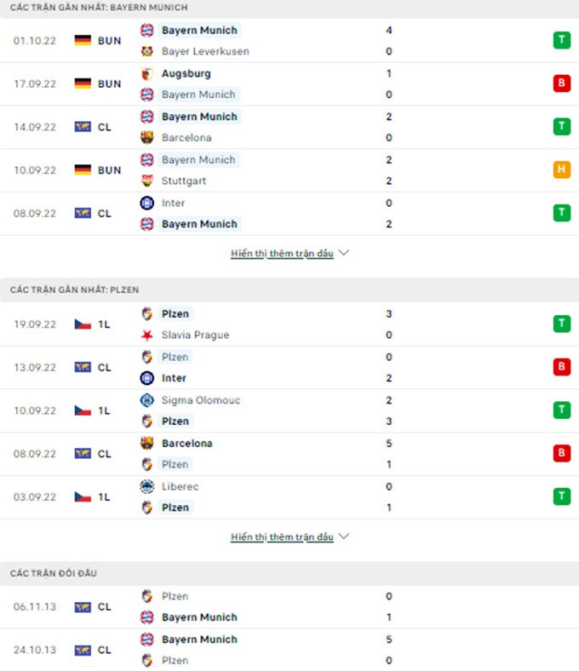579x671 pixels.
Task: Click orange H badge for Stuttgart match
Action: (x=561, y=169)
